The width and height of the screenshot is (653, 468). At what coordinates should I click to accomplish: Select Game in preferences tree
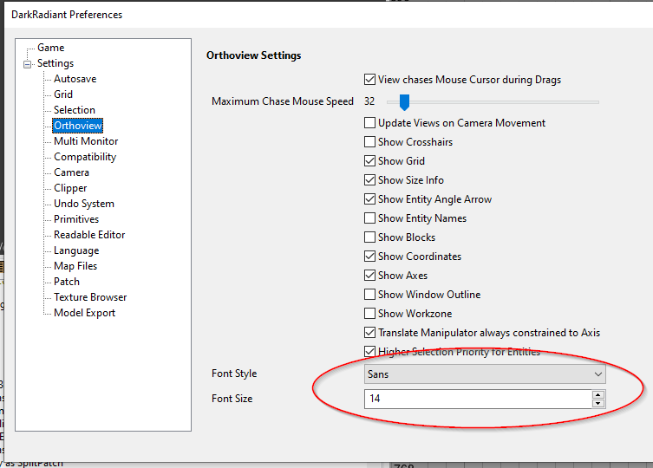click(50, 48)
